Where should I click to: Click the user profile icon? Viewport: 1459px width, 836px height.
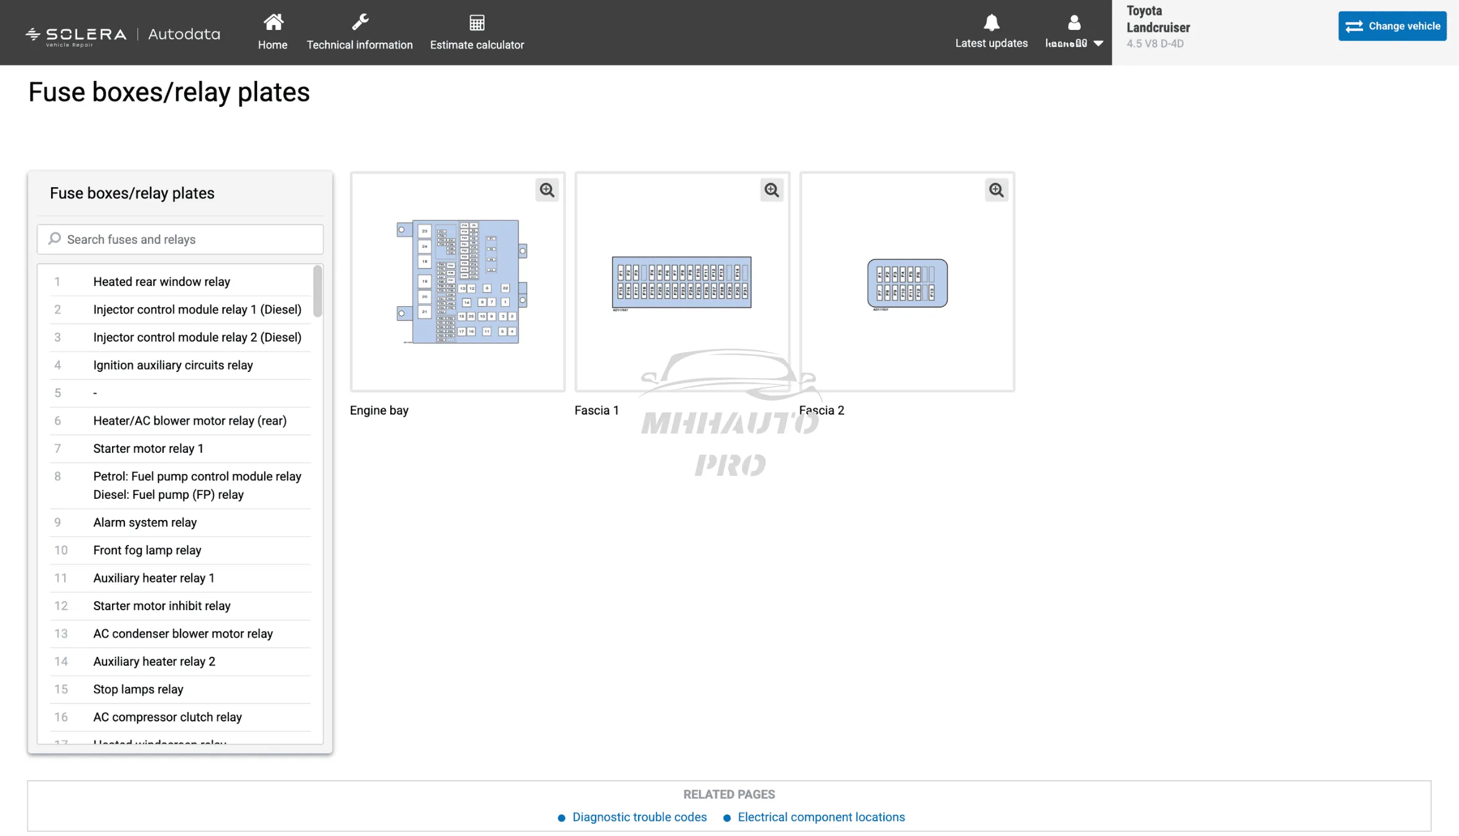(1074, 22)
